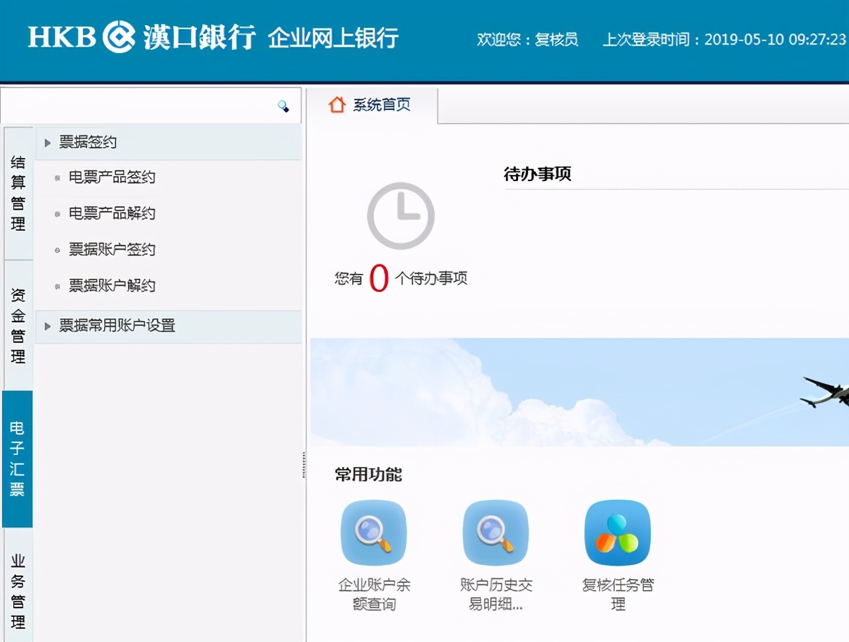849x642 pixels.
Task: Open 企业账户余额查询 magnifier icon
Action: point(373,533)
